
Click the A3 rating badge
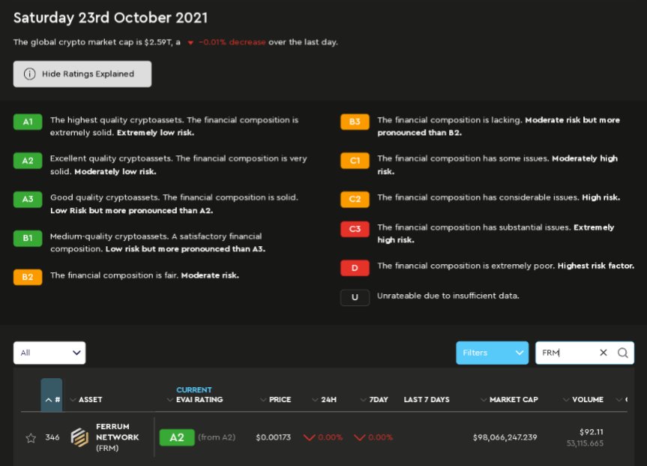(28, 199)
